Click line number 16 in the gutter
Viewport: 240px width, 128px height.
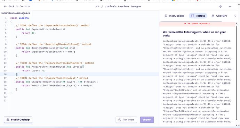coord(5,74)
